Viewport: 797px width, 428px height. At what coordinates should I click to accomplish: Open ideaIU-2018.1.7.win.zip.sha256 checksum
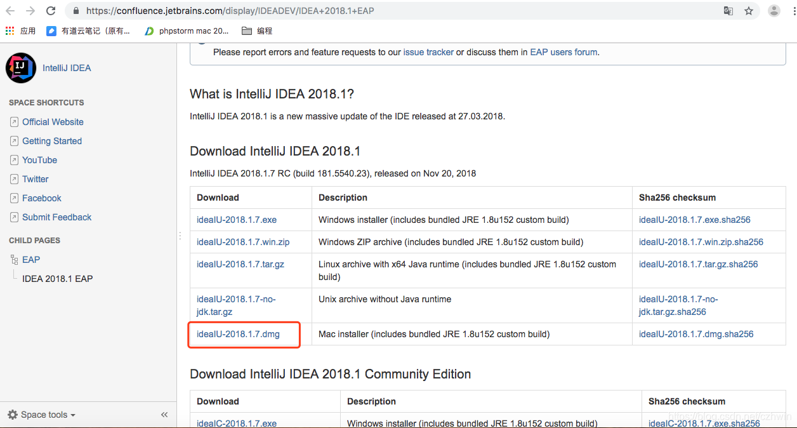pyautogui.click(x=701, y=242)
